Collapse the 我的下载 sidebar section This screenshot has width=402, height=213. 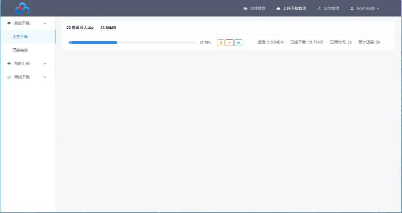tap(45, 23)
